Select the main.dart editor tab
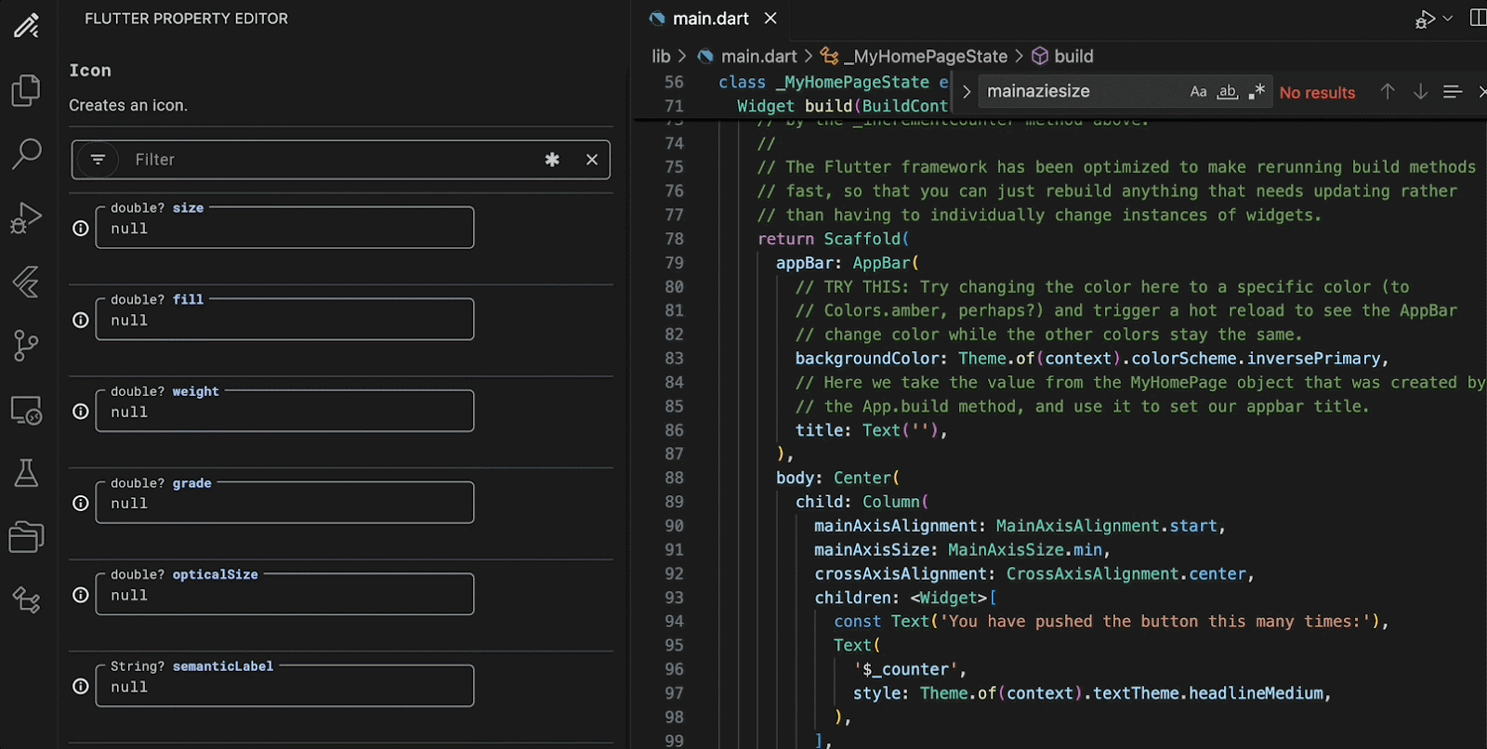The width and height of the screenshot is (1487, 749). (x=710, y=19)
